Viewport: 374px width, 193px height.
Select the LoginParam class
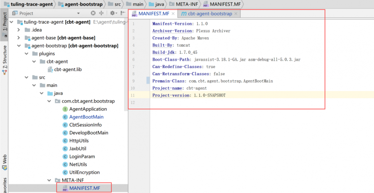82,156
